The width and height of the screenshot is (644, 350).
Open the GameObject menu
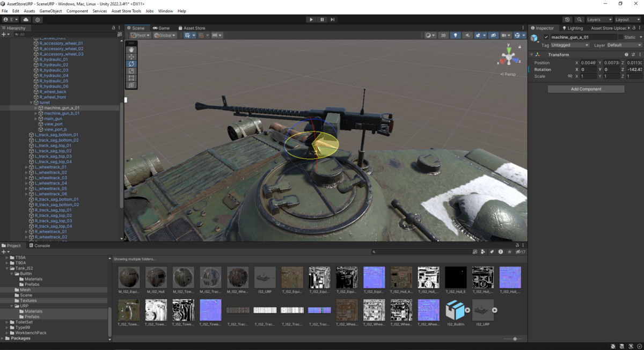point(50,10)
